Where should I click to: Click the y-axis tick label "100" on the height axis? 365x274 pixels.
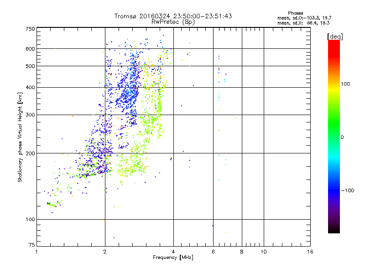point(30,220)
